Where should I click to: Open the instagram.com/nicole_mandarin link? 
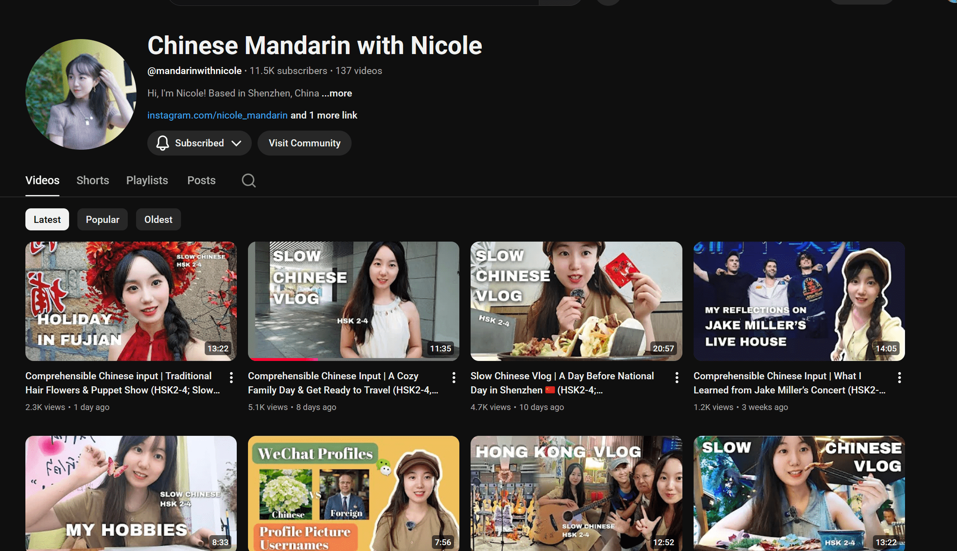tap(217, 115)
